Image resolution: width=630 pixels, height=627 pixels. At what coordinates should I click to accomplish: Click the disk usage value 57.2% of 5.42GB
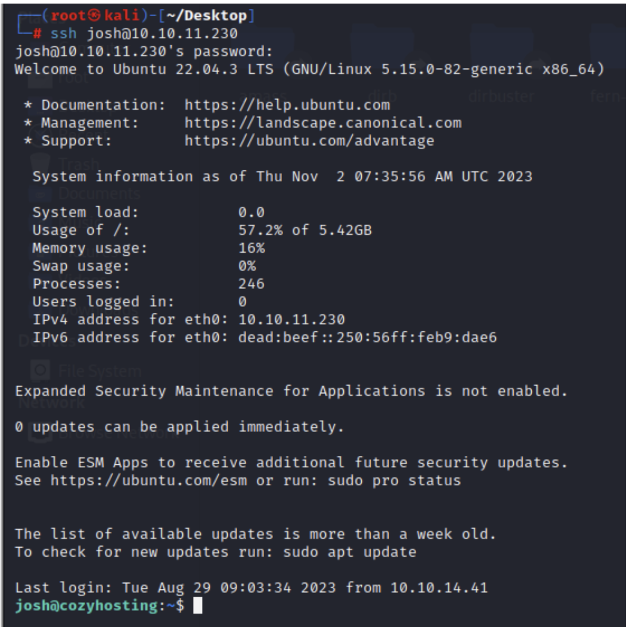click(305, 230)
